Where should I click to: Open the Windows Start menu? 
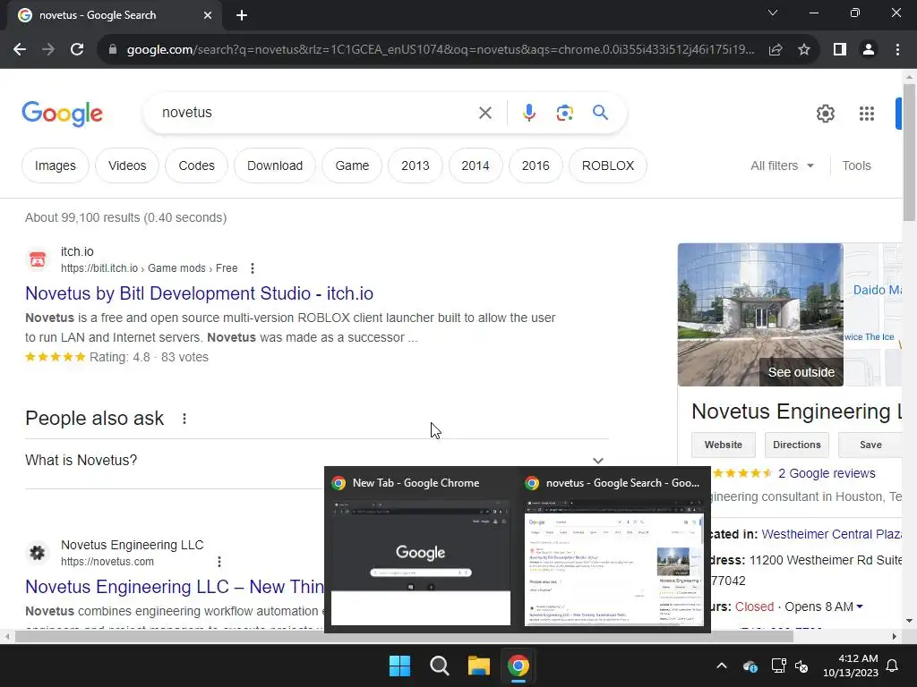click(400, 666)
